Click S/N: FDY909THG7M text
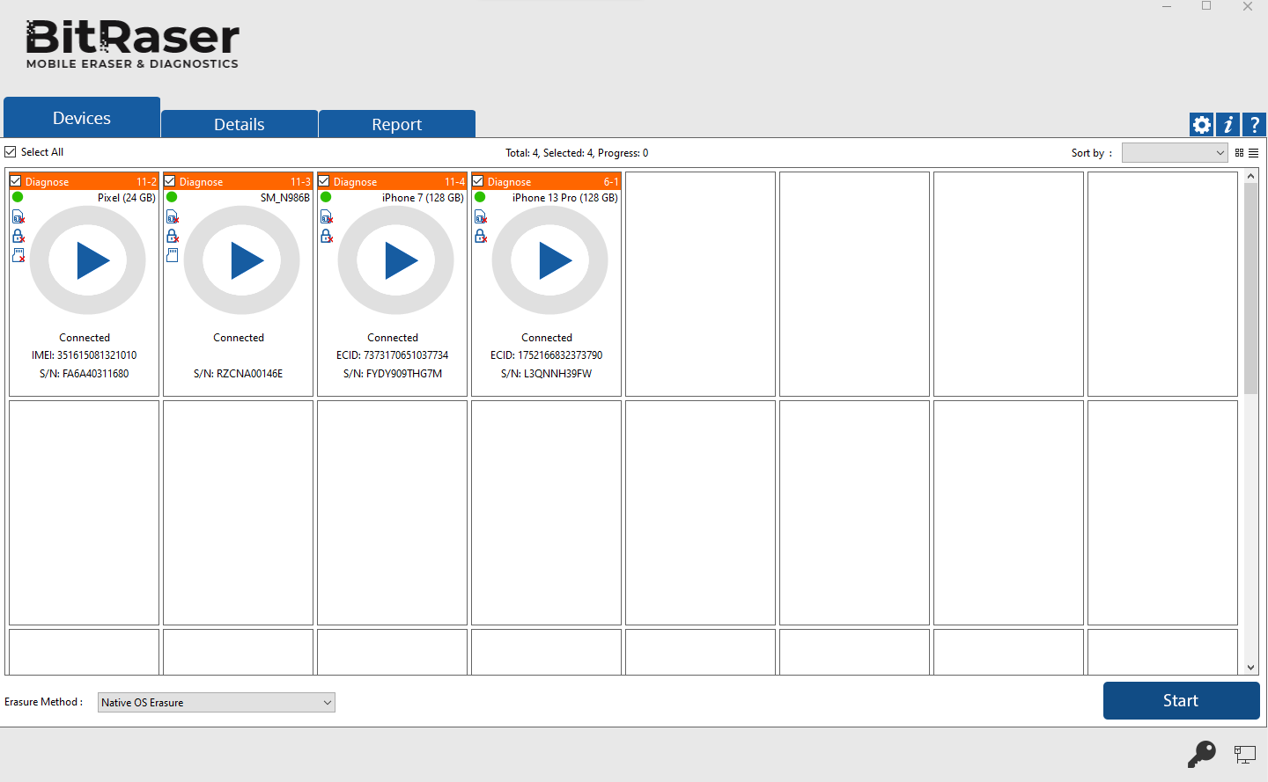The image size is (1268, 782). 393,374
